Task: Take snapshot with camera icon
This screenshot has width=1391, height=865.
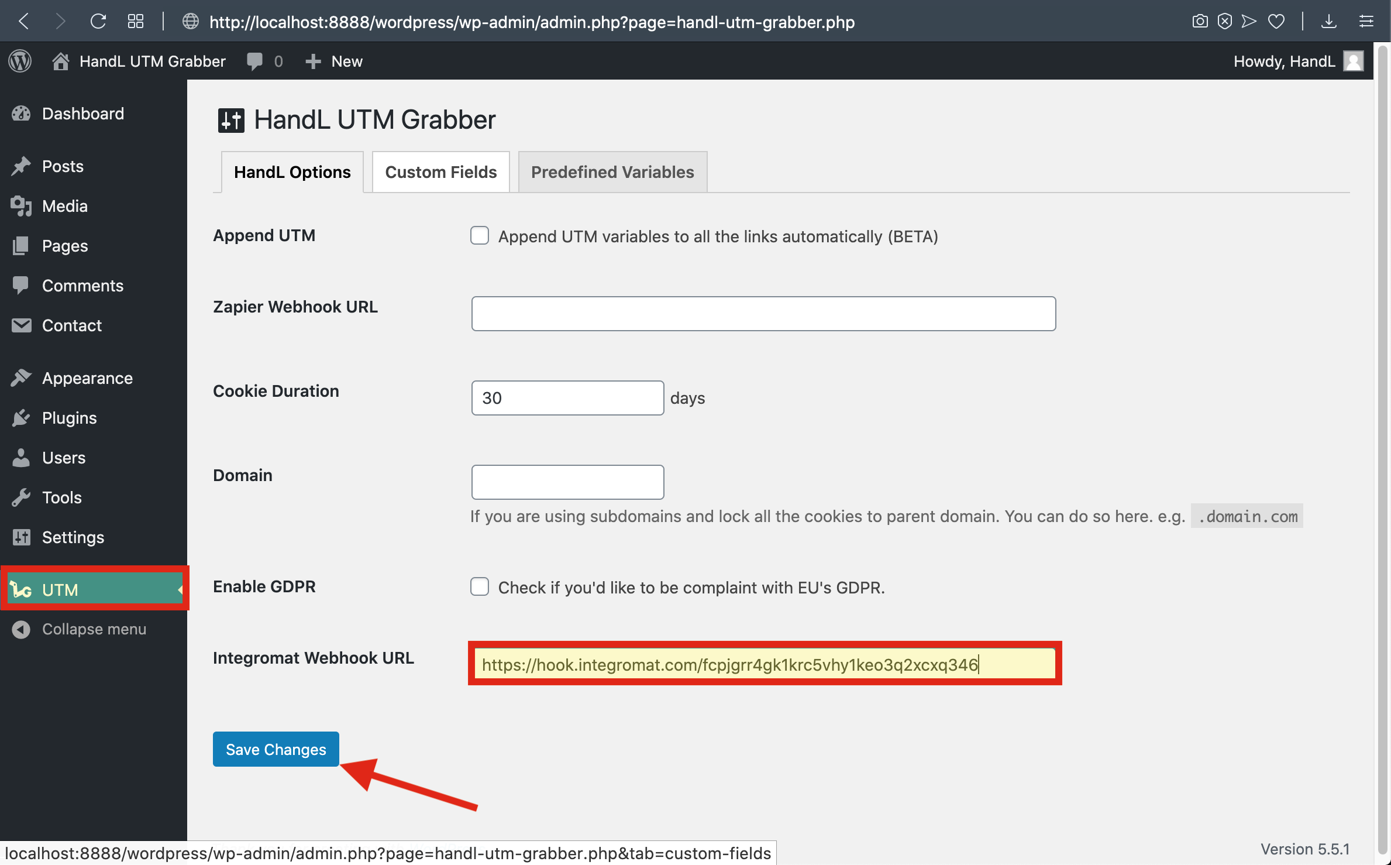Action: [x=1199, y=22]
